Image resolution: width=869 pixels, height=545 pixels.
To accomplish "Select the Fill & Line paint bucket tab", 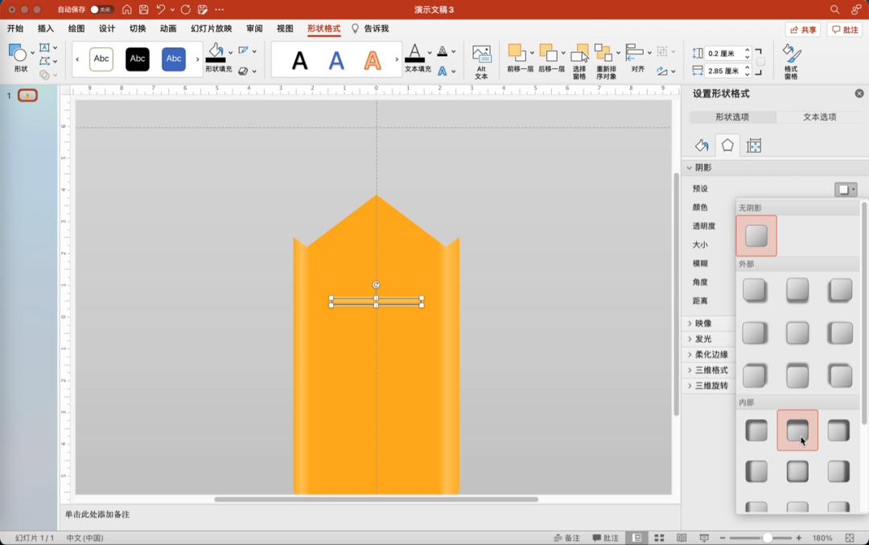I will 702,145.
